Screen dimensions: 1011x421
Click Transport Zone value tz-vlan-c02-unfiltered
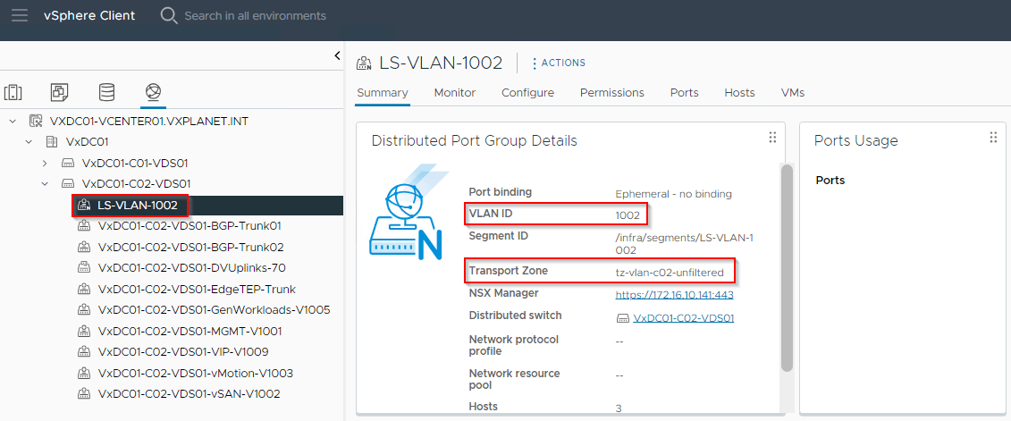click(670, 274)
